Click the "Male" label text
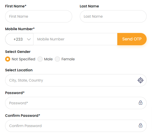The image size is (152, 136). (x=48, y=59)
